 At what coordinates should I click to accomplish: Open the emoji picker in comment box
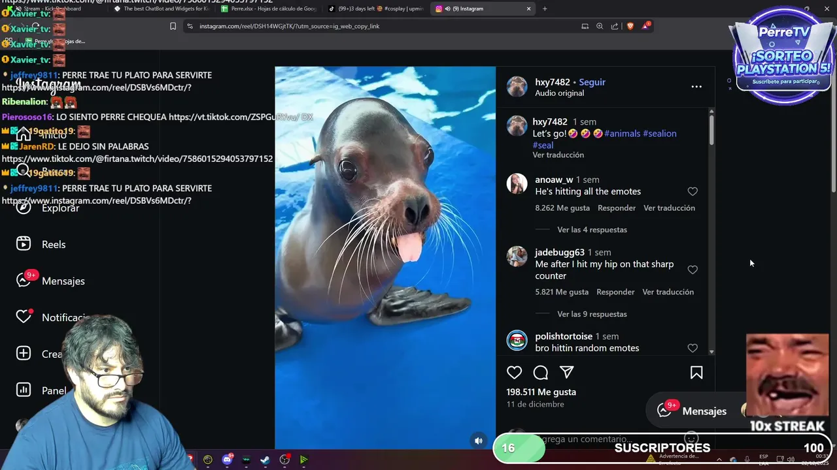pyautogui.click(x=691, y=439)
